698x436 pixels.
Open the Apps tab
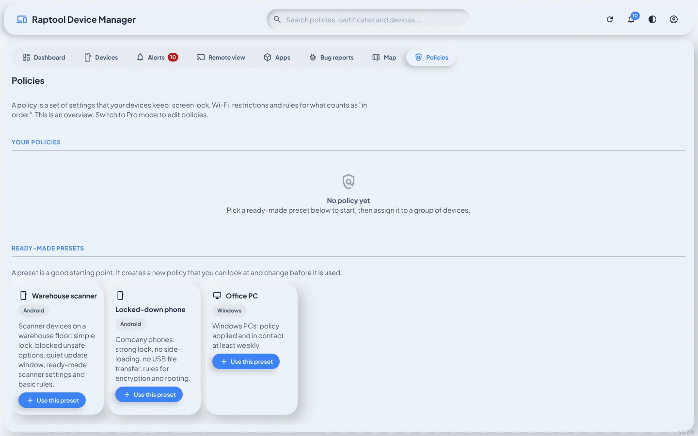[x=277, y=57]
